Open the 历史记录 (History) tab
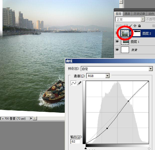 click(x=139, y=14)
